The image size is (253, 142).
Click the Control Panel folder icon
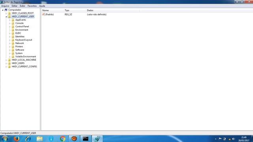coord(13,26)
